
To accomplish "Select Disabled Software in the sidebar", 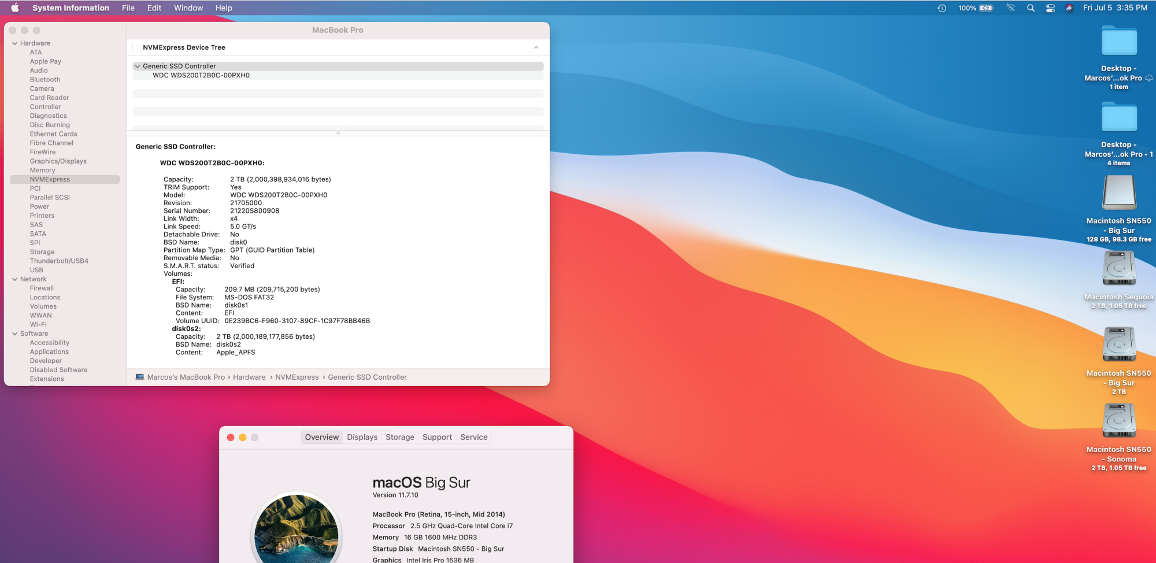I will (x=58, y=370).
